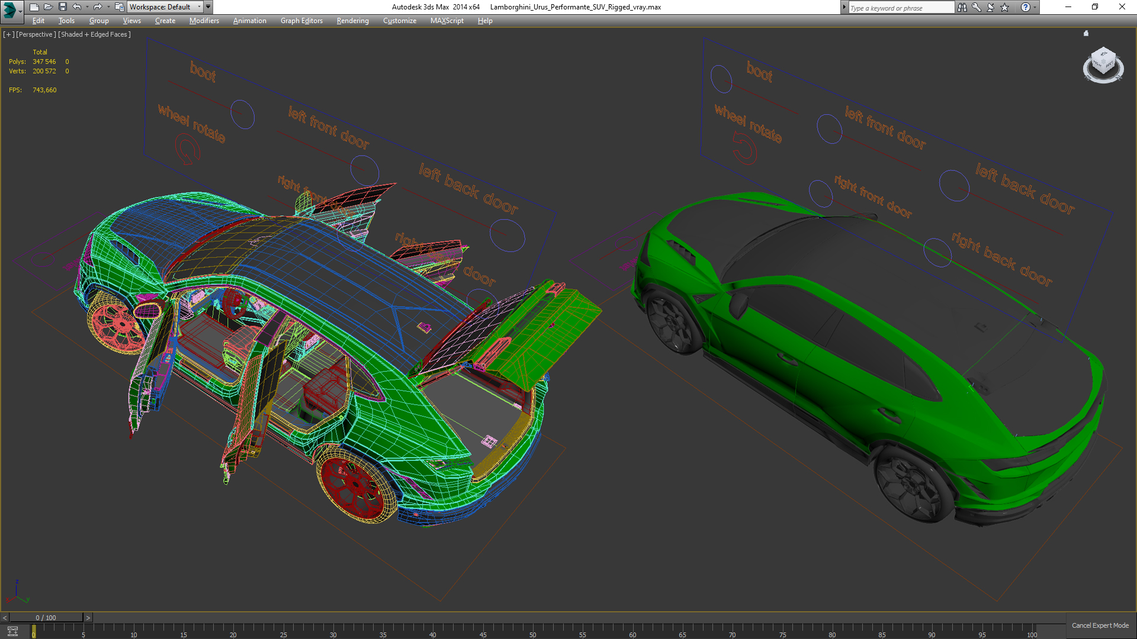This screenshot has width=1137, height=639.
Task: Click the FPS value 743,660
Action: 44,90
